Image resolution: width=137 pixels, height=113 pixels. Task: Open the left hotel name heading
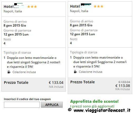click(14, 7)
